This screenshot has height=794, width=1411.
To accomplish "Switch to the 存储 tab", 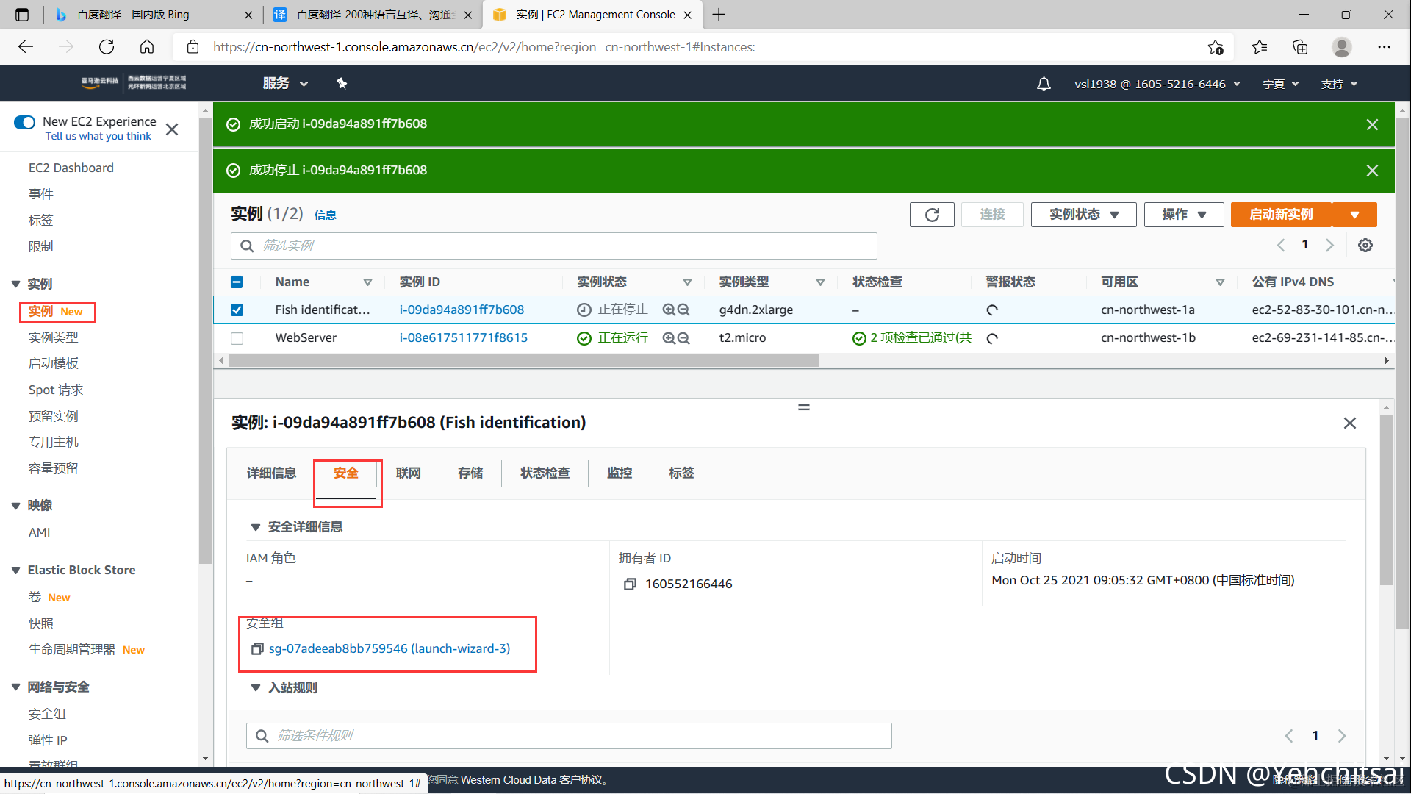I will pyautogui.click(x=470, y=473).
